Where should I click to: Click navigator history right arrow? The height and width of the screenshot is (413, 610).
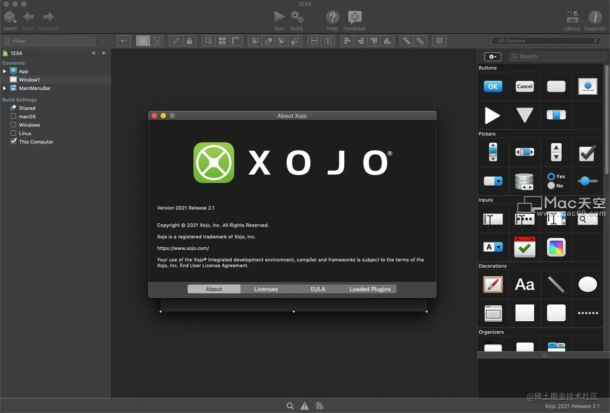(104, 53)
